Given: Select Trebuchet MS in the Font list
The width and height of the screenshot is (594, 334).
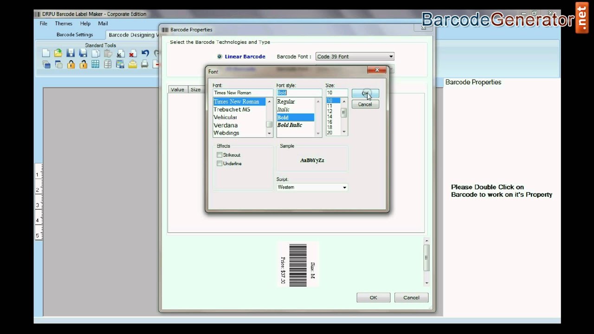Looking at the screenshot, I should 239,109.
